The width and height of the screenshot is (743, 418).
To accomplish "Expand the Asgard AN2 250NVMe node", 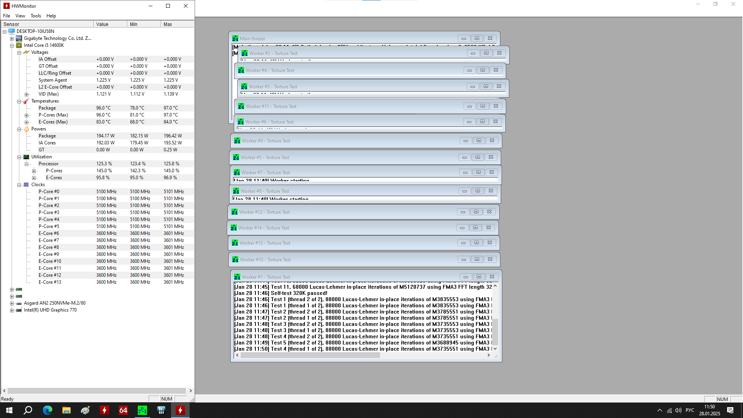I will (12, 303).
